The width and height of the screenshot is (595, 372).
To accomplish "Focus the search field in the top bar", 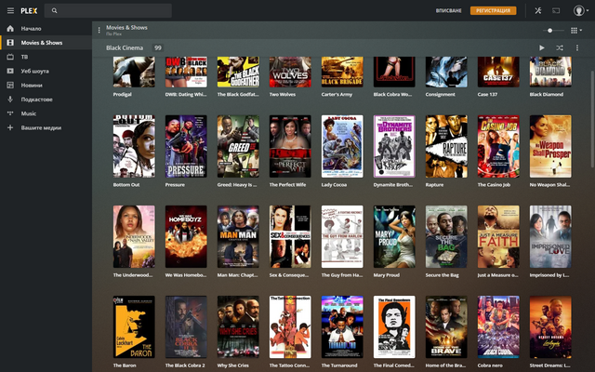I will [108, 10].
